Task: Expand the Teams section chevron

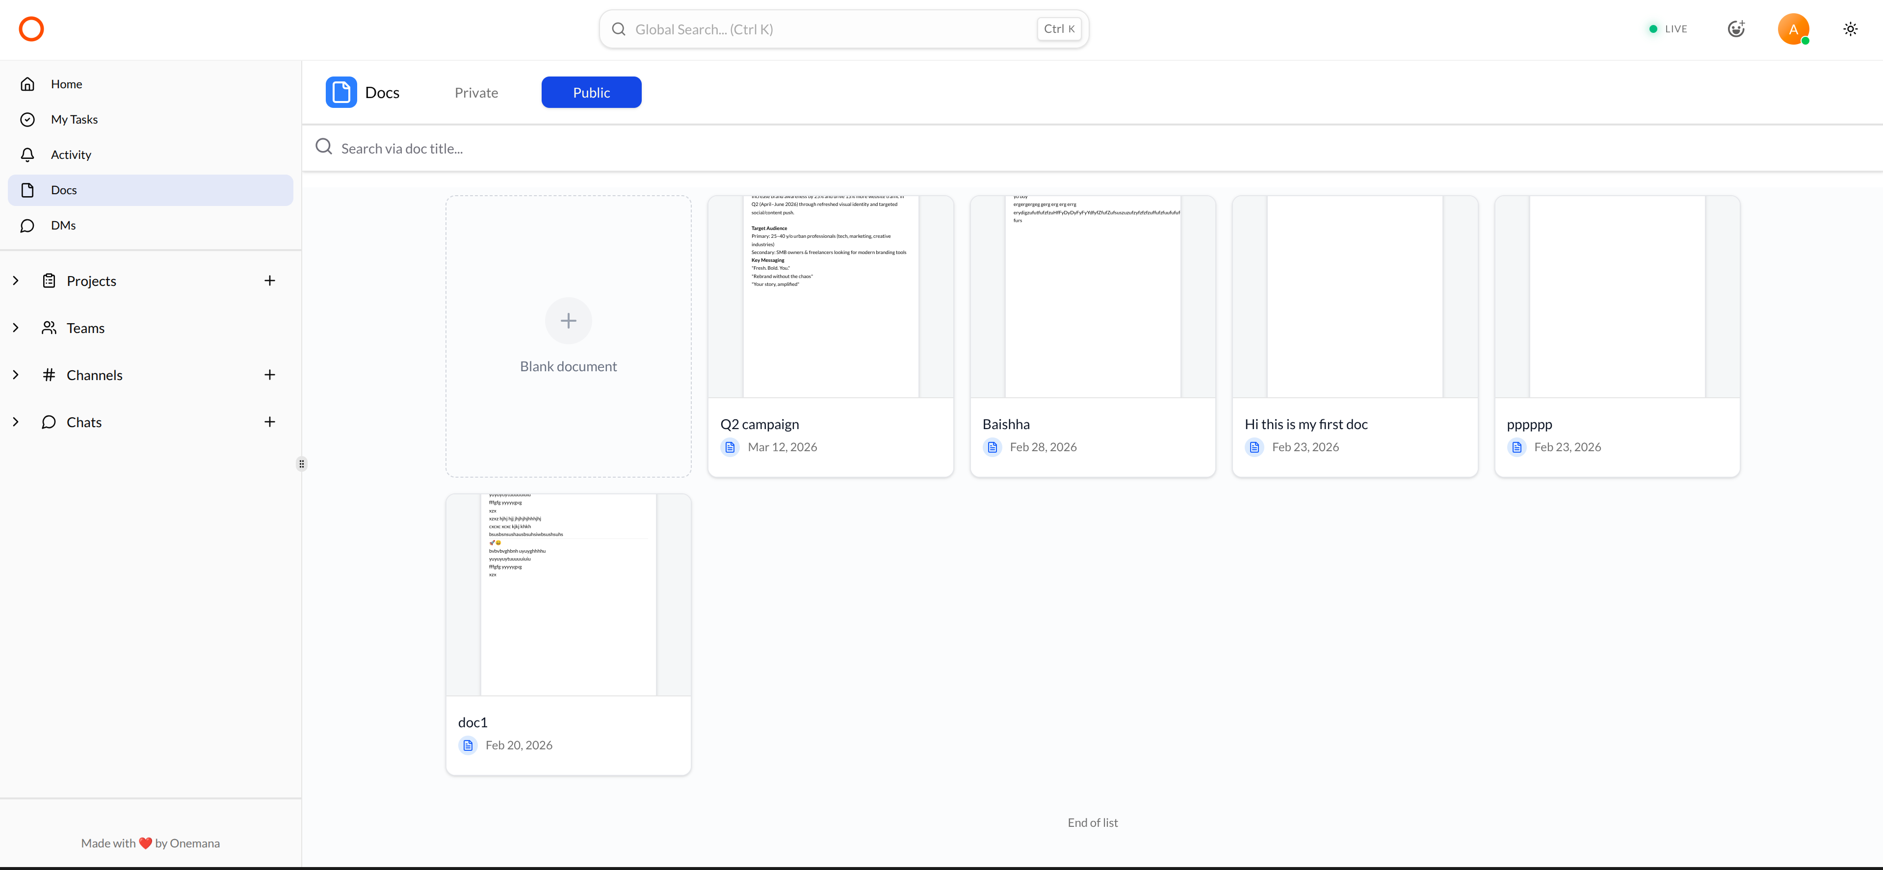Action: coord(15,328)
